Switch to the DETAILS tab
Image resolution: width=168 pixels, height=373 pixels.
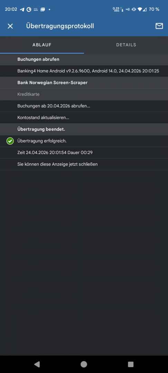point(126,45)
